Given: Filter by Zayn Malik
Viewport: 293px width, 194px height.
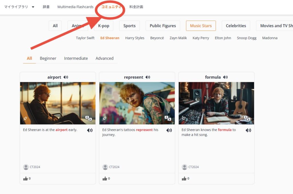Looking at the screenshot, I should 178,38.
